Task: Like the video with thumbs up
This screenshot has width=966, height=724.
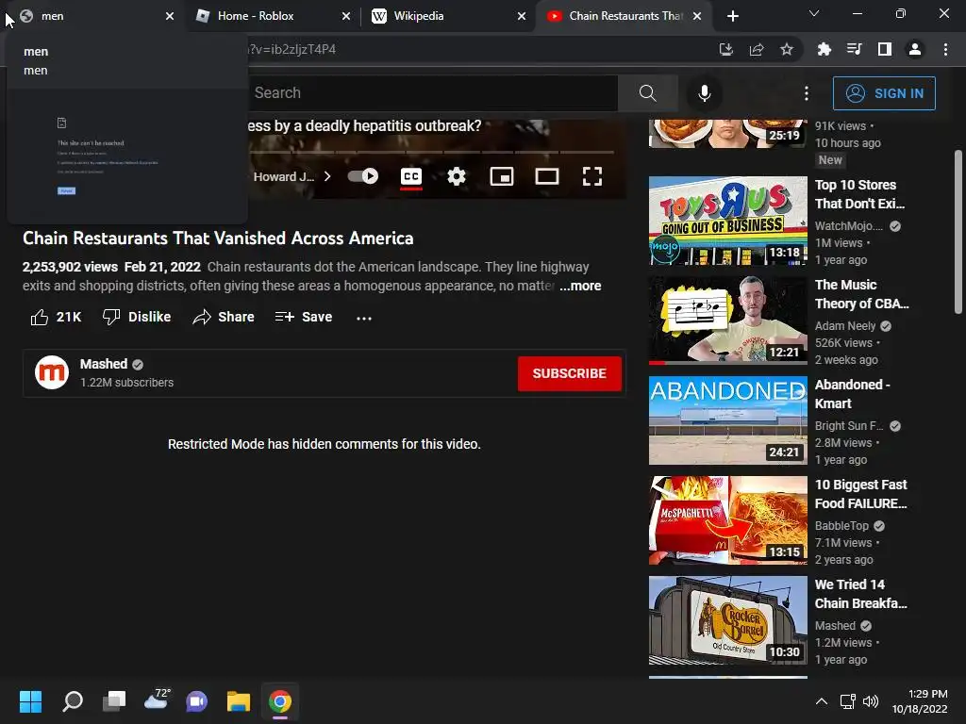Action: 56,317
